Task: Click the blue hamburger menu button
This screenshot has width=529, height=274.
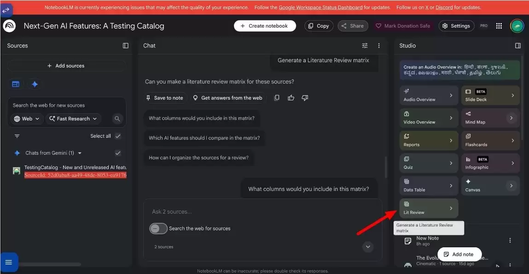Action: coord(9,262)
